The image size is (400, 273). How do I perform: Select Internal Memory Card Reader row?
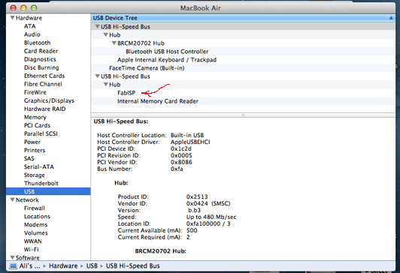(x=243, y=101)
